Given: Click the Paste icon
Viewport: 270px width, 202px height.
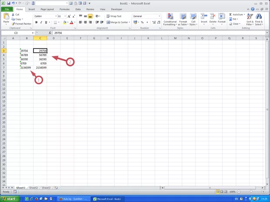Looking at the screenshot, I should pos(6,17).
